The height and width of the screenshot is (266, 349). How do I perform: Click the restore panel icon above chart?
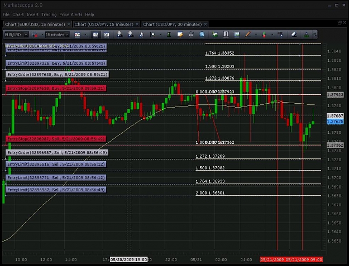tap(340, 23)
